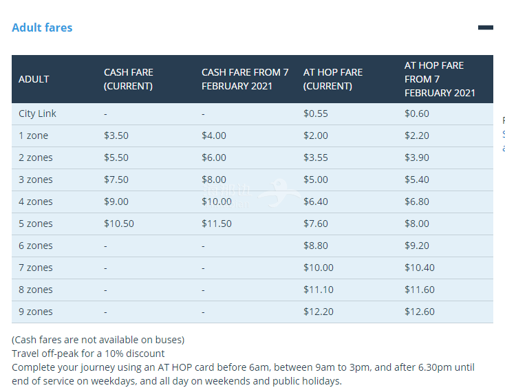The width and height of the screenshot is (505, 390).
Task: Select the City Link row label
Action: [37, 113]
